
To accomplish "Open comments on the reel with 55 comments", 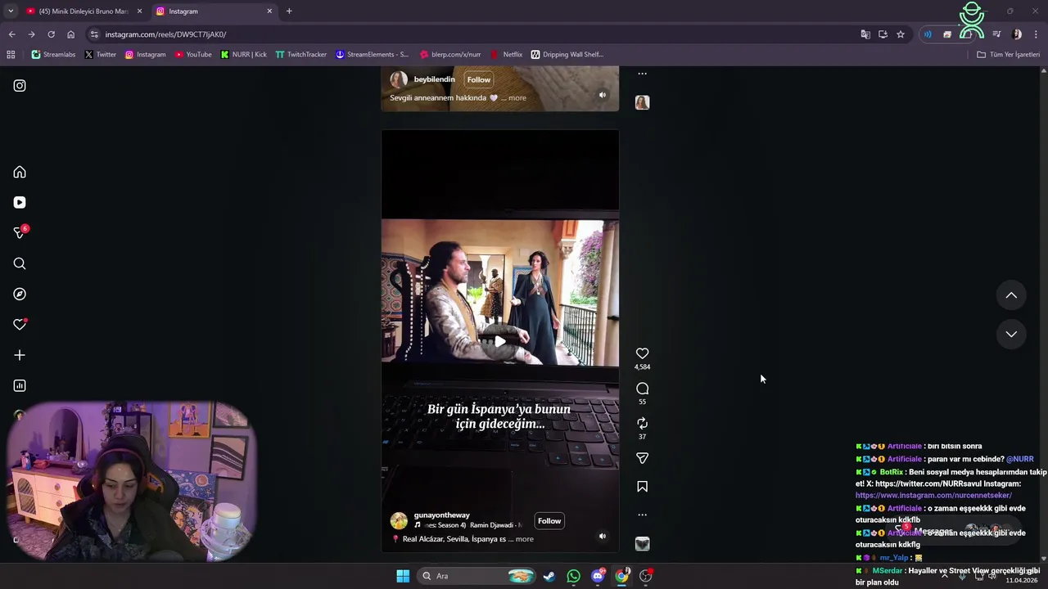I will pyautogui.click(x=642, y=389).
